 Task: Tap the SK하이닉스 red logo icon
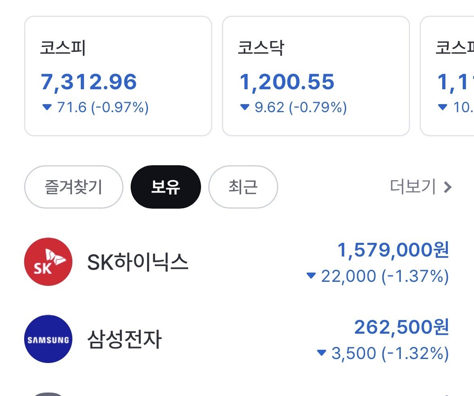pyautogui.click(x=48, y=262)
